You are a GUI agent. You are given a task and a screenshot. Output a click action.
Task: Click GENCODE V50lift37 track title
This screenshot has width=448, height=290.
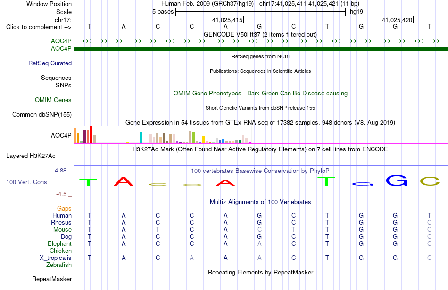point(260,34)
